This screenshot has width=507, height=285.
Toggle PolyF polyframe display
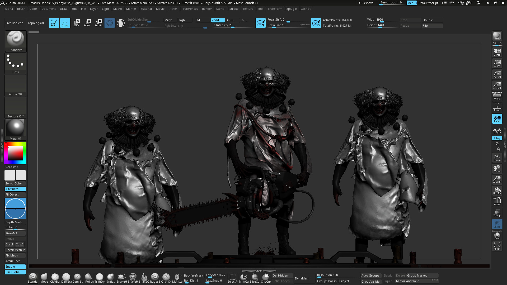(x=497, y=202)
